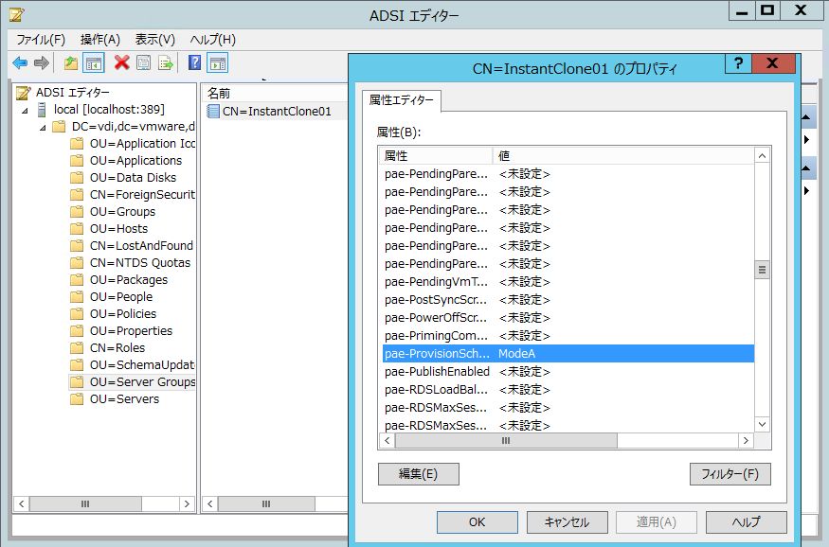
Task: Click tree pane scroll left arrow
Action: click(21, 504)
